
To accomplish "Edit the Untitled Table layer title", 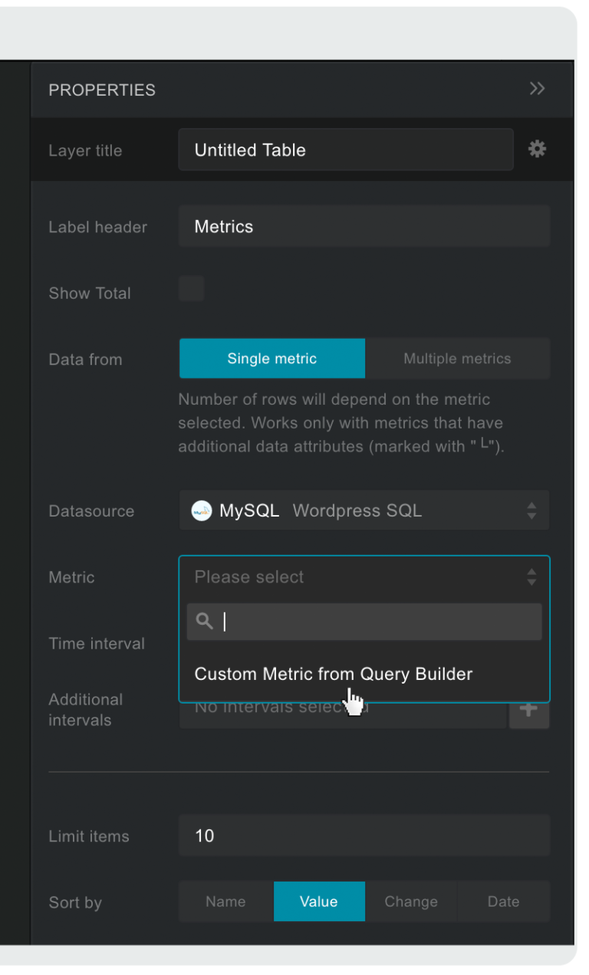I will [x=345, y=149].
